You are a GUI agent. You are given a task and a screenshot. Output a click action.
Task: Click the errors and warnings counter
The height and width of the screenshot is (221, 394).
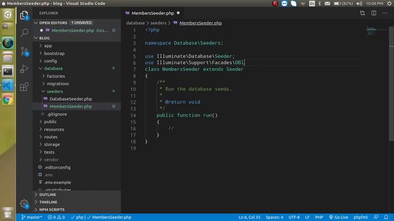coord(56,217)
